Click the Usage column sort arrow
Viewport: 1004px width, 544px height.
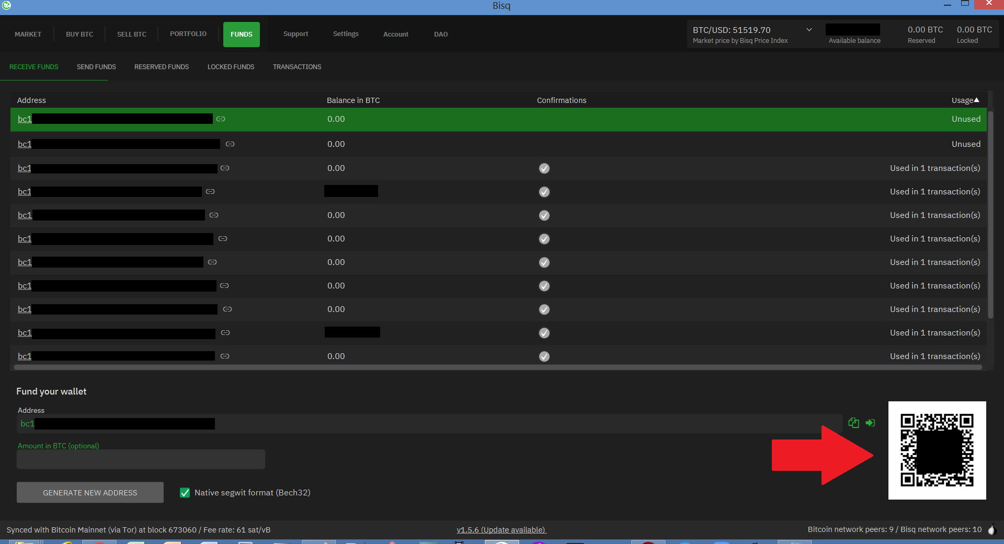tap(977, 100)
